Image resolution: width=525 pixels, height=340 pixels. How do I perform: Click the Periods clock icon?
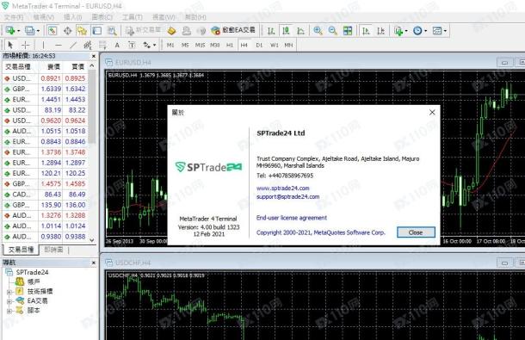pyautogui.click(x=417, y=31)
